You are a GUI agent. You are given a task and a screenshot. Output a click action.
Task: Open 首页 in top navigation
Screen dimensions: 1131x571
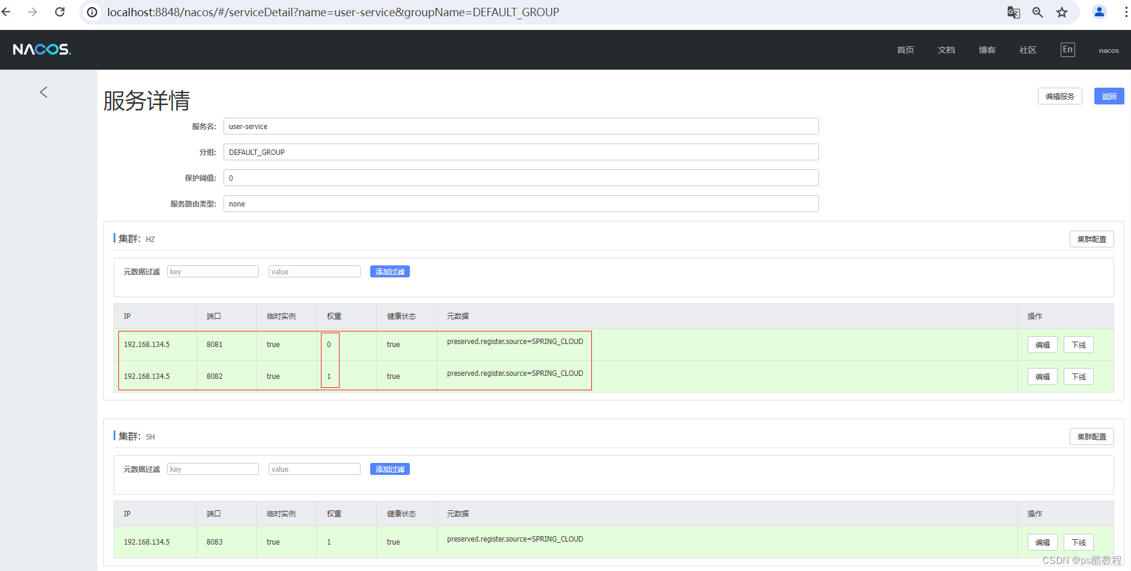click(905, 50)
